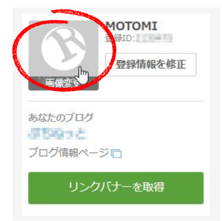222x221 pixels.
Task: Select the MOTOMI username text
Action: 131,26
